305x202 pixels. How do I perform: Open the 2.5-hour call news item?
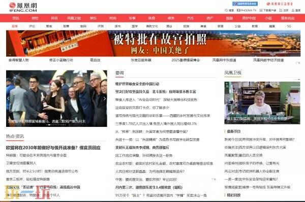[x=42, y=172]
